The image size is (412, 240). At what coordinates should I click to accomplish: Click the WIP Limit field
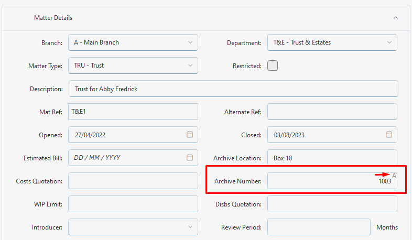click(x=133, y=204)
